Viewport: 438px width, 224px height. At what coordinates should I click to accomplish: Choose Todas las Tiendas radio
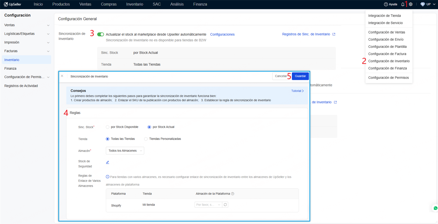pos(108,139)
